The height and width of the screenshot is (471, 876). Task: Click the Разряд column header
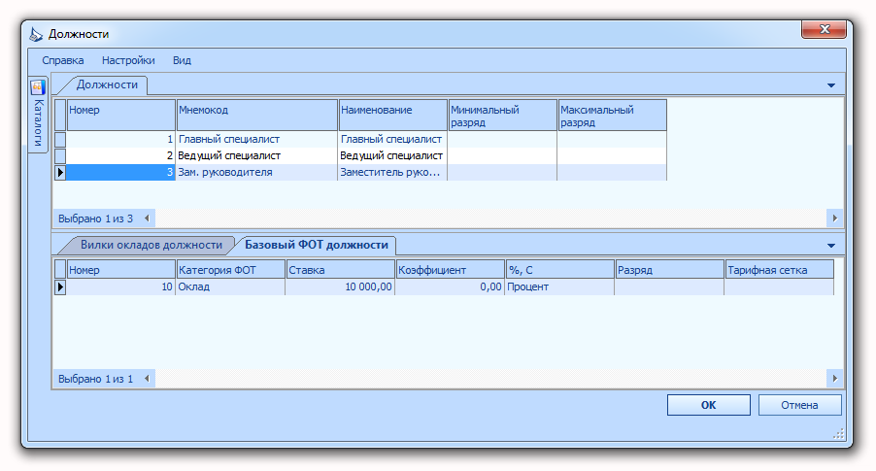pyautogui.click(x=669, y=270)
